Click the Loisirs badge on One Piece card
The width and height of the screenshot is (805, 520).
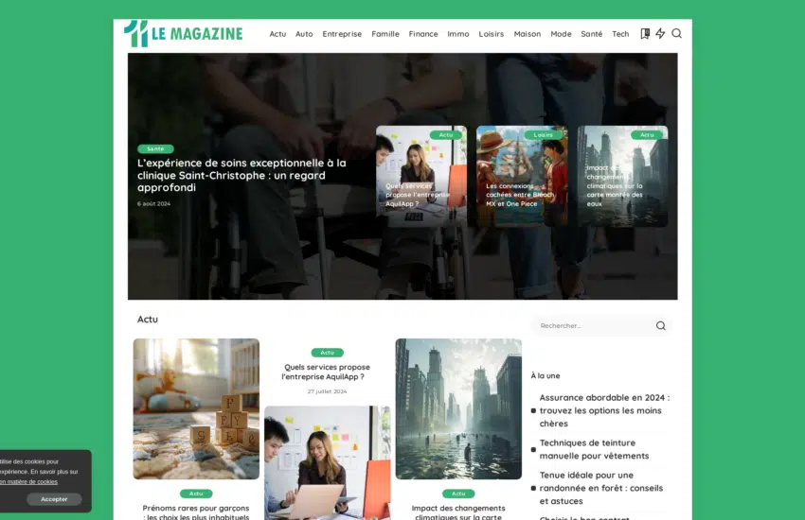pyautogui.click(x=543, y=135)
